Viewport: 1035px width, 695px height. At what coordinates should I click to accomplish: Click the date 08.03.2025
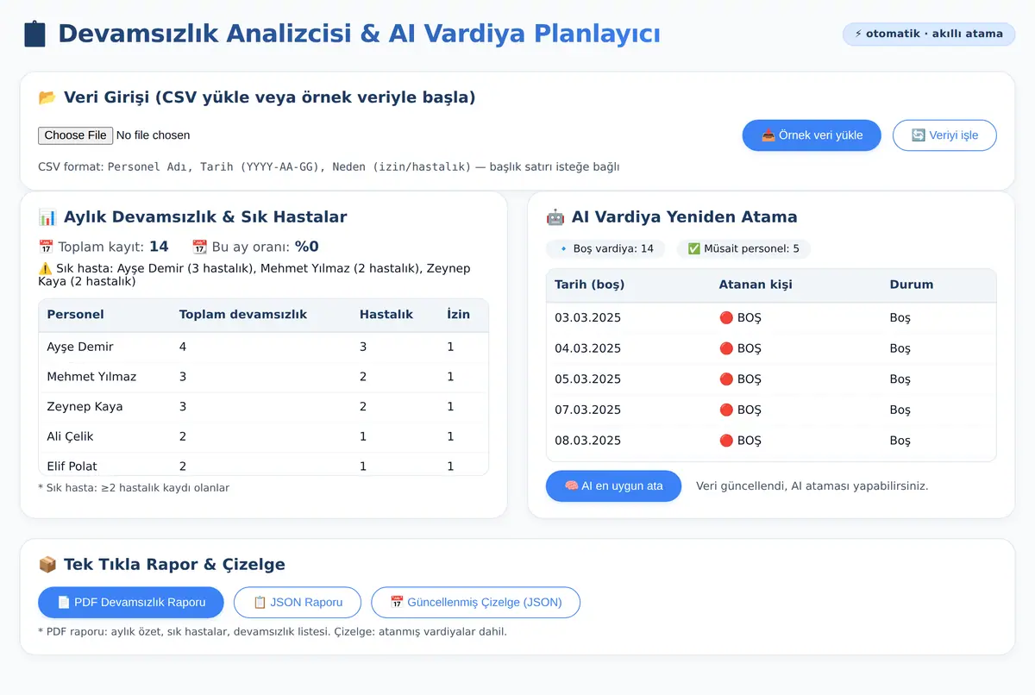(x=588, y=441)
